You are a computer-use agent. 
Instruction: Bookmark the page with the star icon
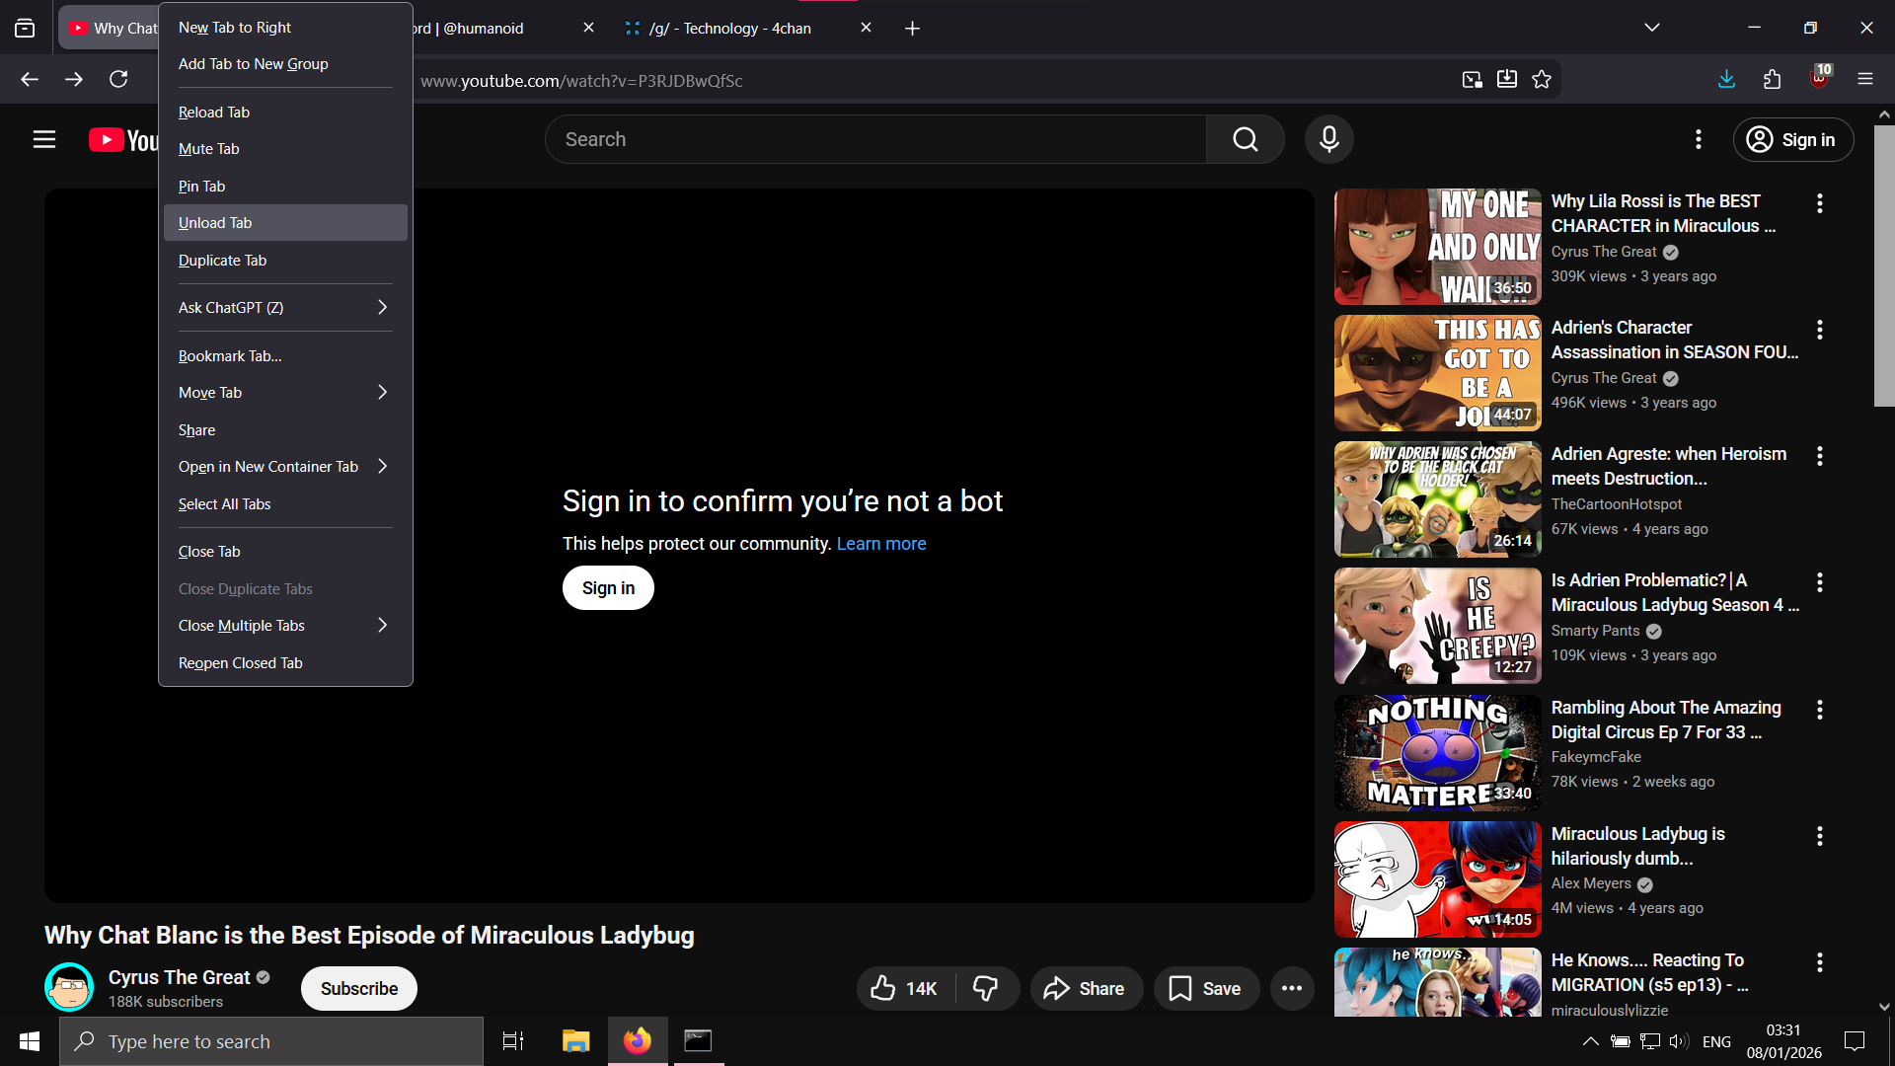[x=1542, y=80]
